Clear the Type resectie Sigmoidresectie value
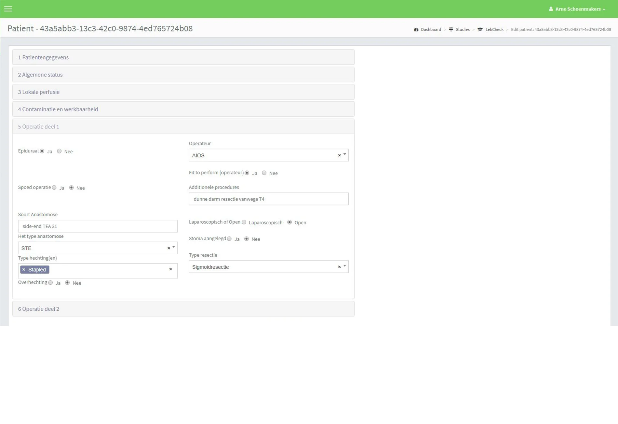The width and height of the screenshot is (618, 424). pos(339,267)
